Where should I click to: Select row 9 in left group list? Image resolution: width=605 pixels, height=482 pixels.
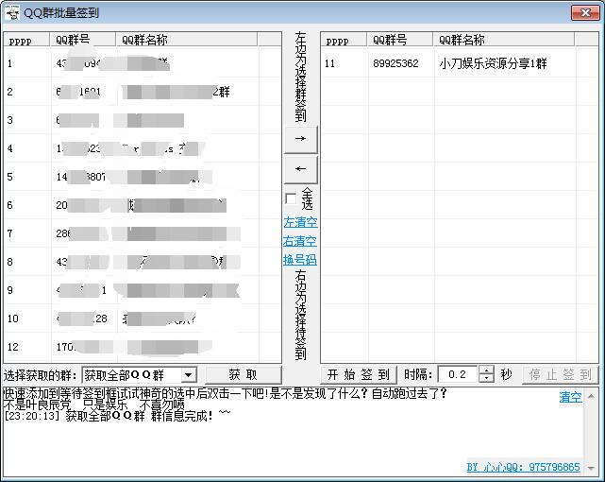[x=143, y=290]
